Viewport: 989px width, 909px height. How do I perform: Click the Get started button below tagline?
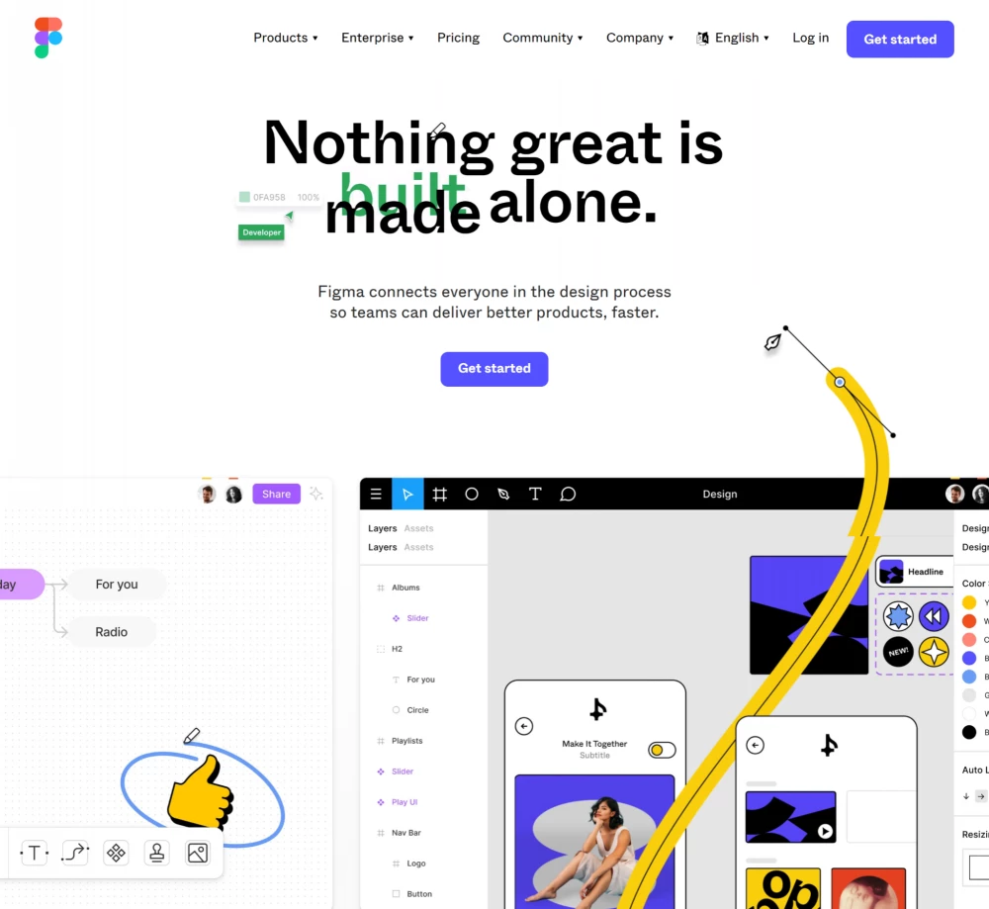[x=494, y=369]
